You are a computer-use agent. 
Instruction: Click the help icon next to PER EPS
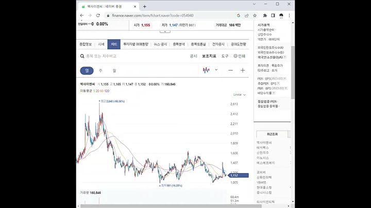click(x=284, y=78)
